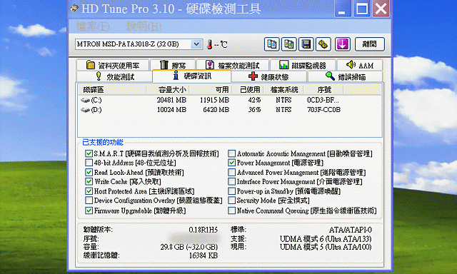Click the 29.8 GB capacity value
The width and height of the screenshot is (457, 274).
coord(189,247)
